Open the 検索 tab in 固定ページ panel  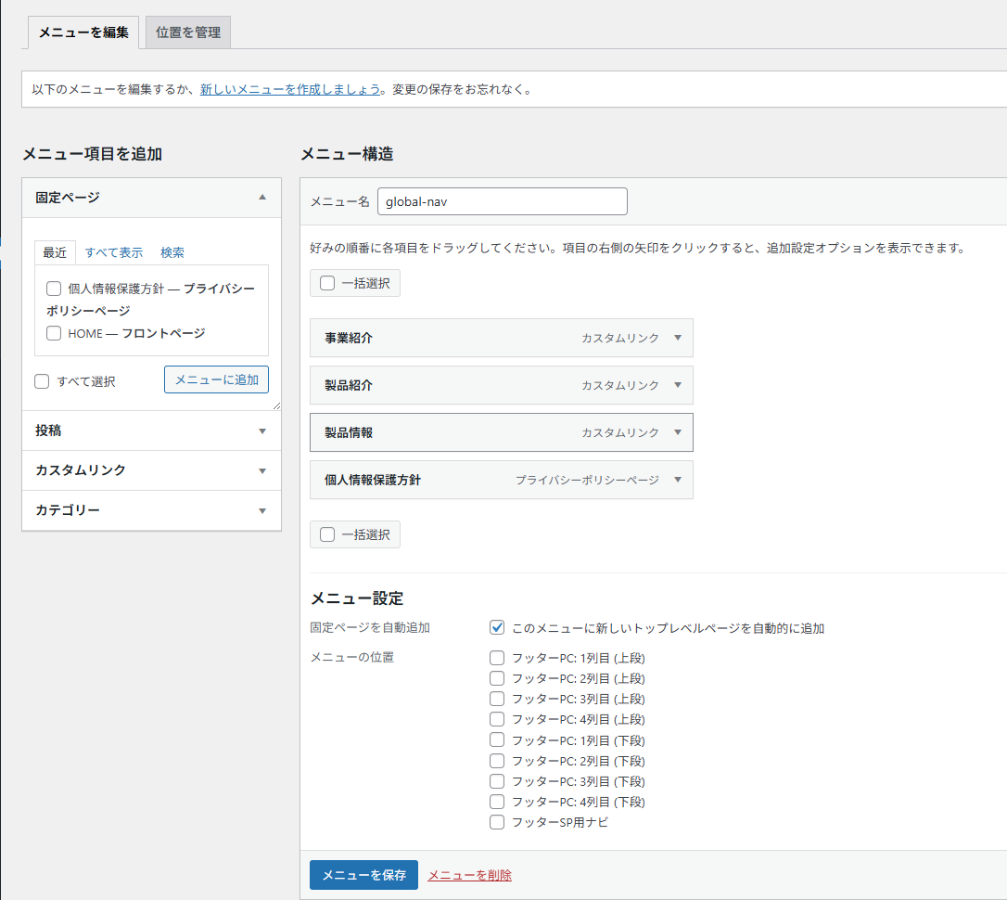172,251
